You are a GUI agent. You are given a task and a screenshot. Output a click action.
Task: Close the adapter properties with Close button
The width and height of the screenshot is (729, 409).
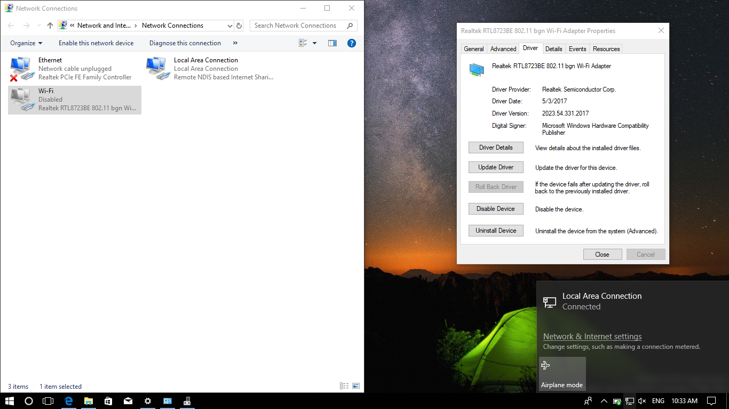point(603,255)
